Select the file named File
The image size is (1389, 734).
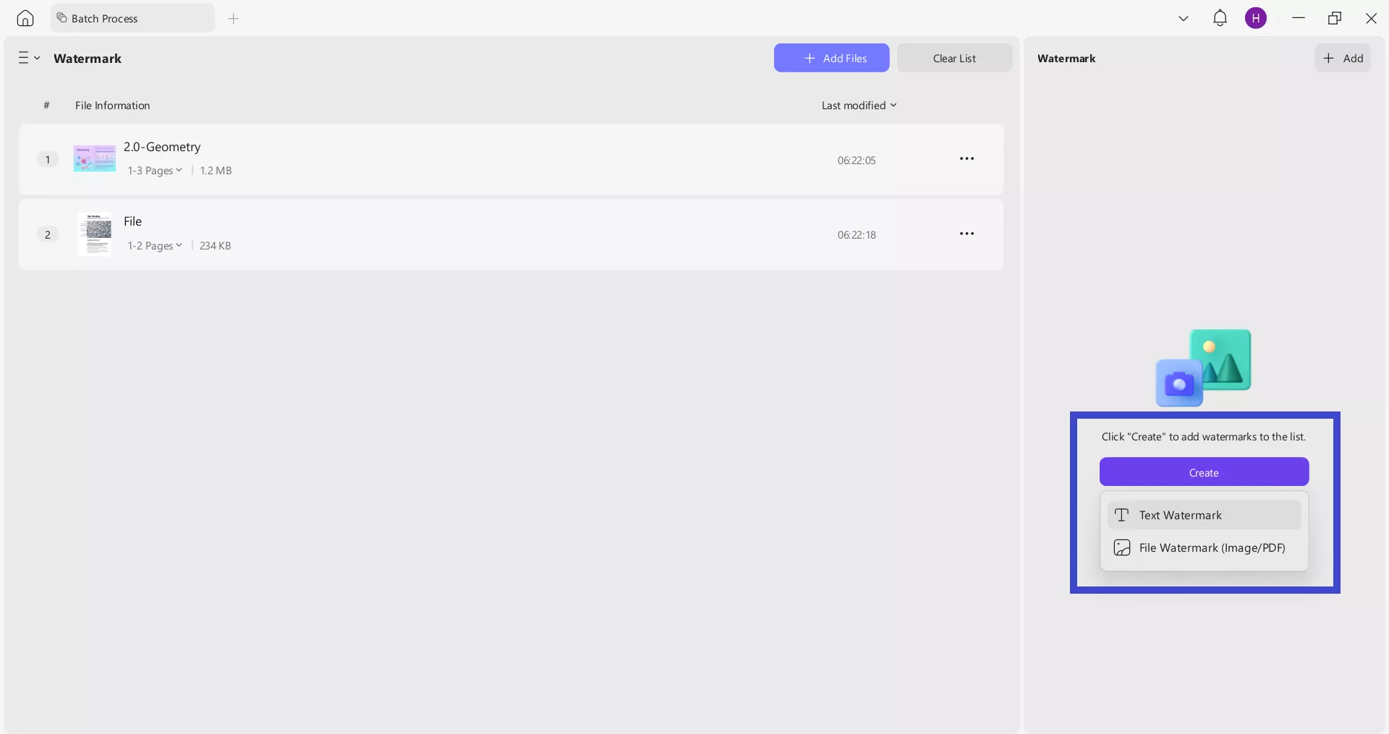132,221
